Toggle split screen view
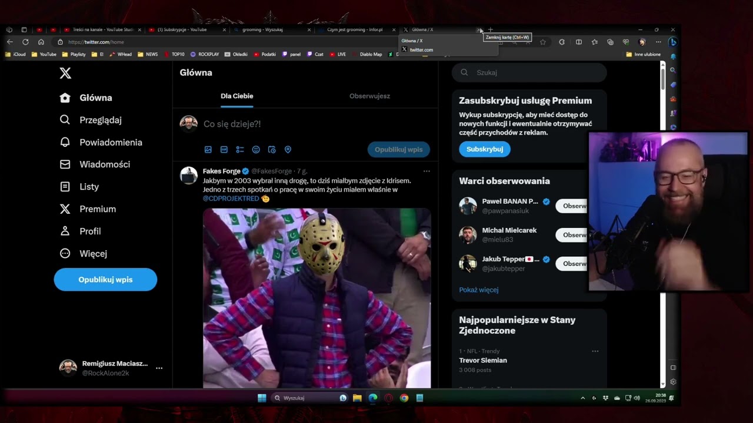This screenshot has width=753, height=423. tap(579, 42)
